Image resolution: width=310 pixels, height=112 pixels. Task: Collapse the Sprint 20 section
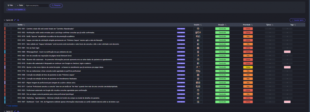4,20
